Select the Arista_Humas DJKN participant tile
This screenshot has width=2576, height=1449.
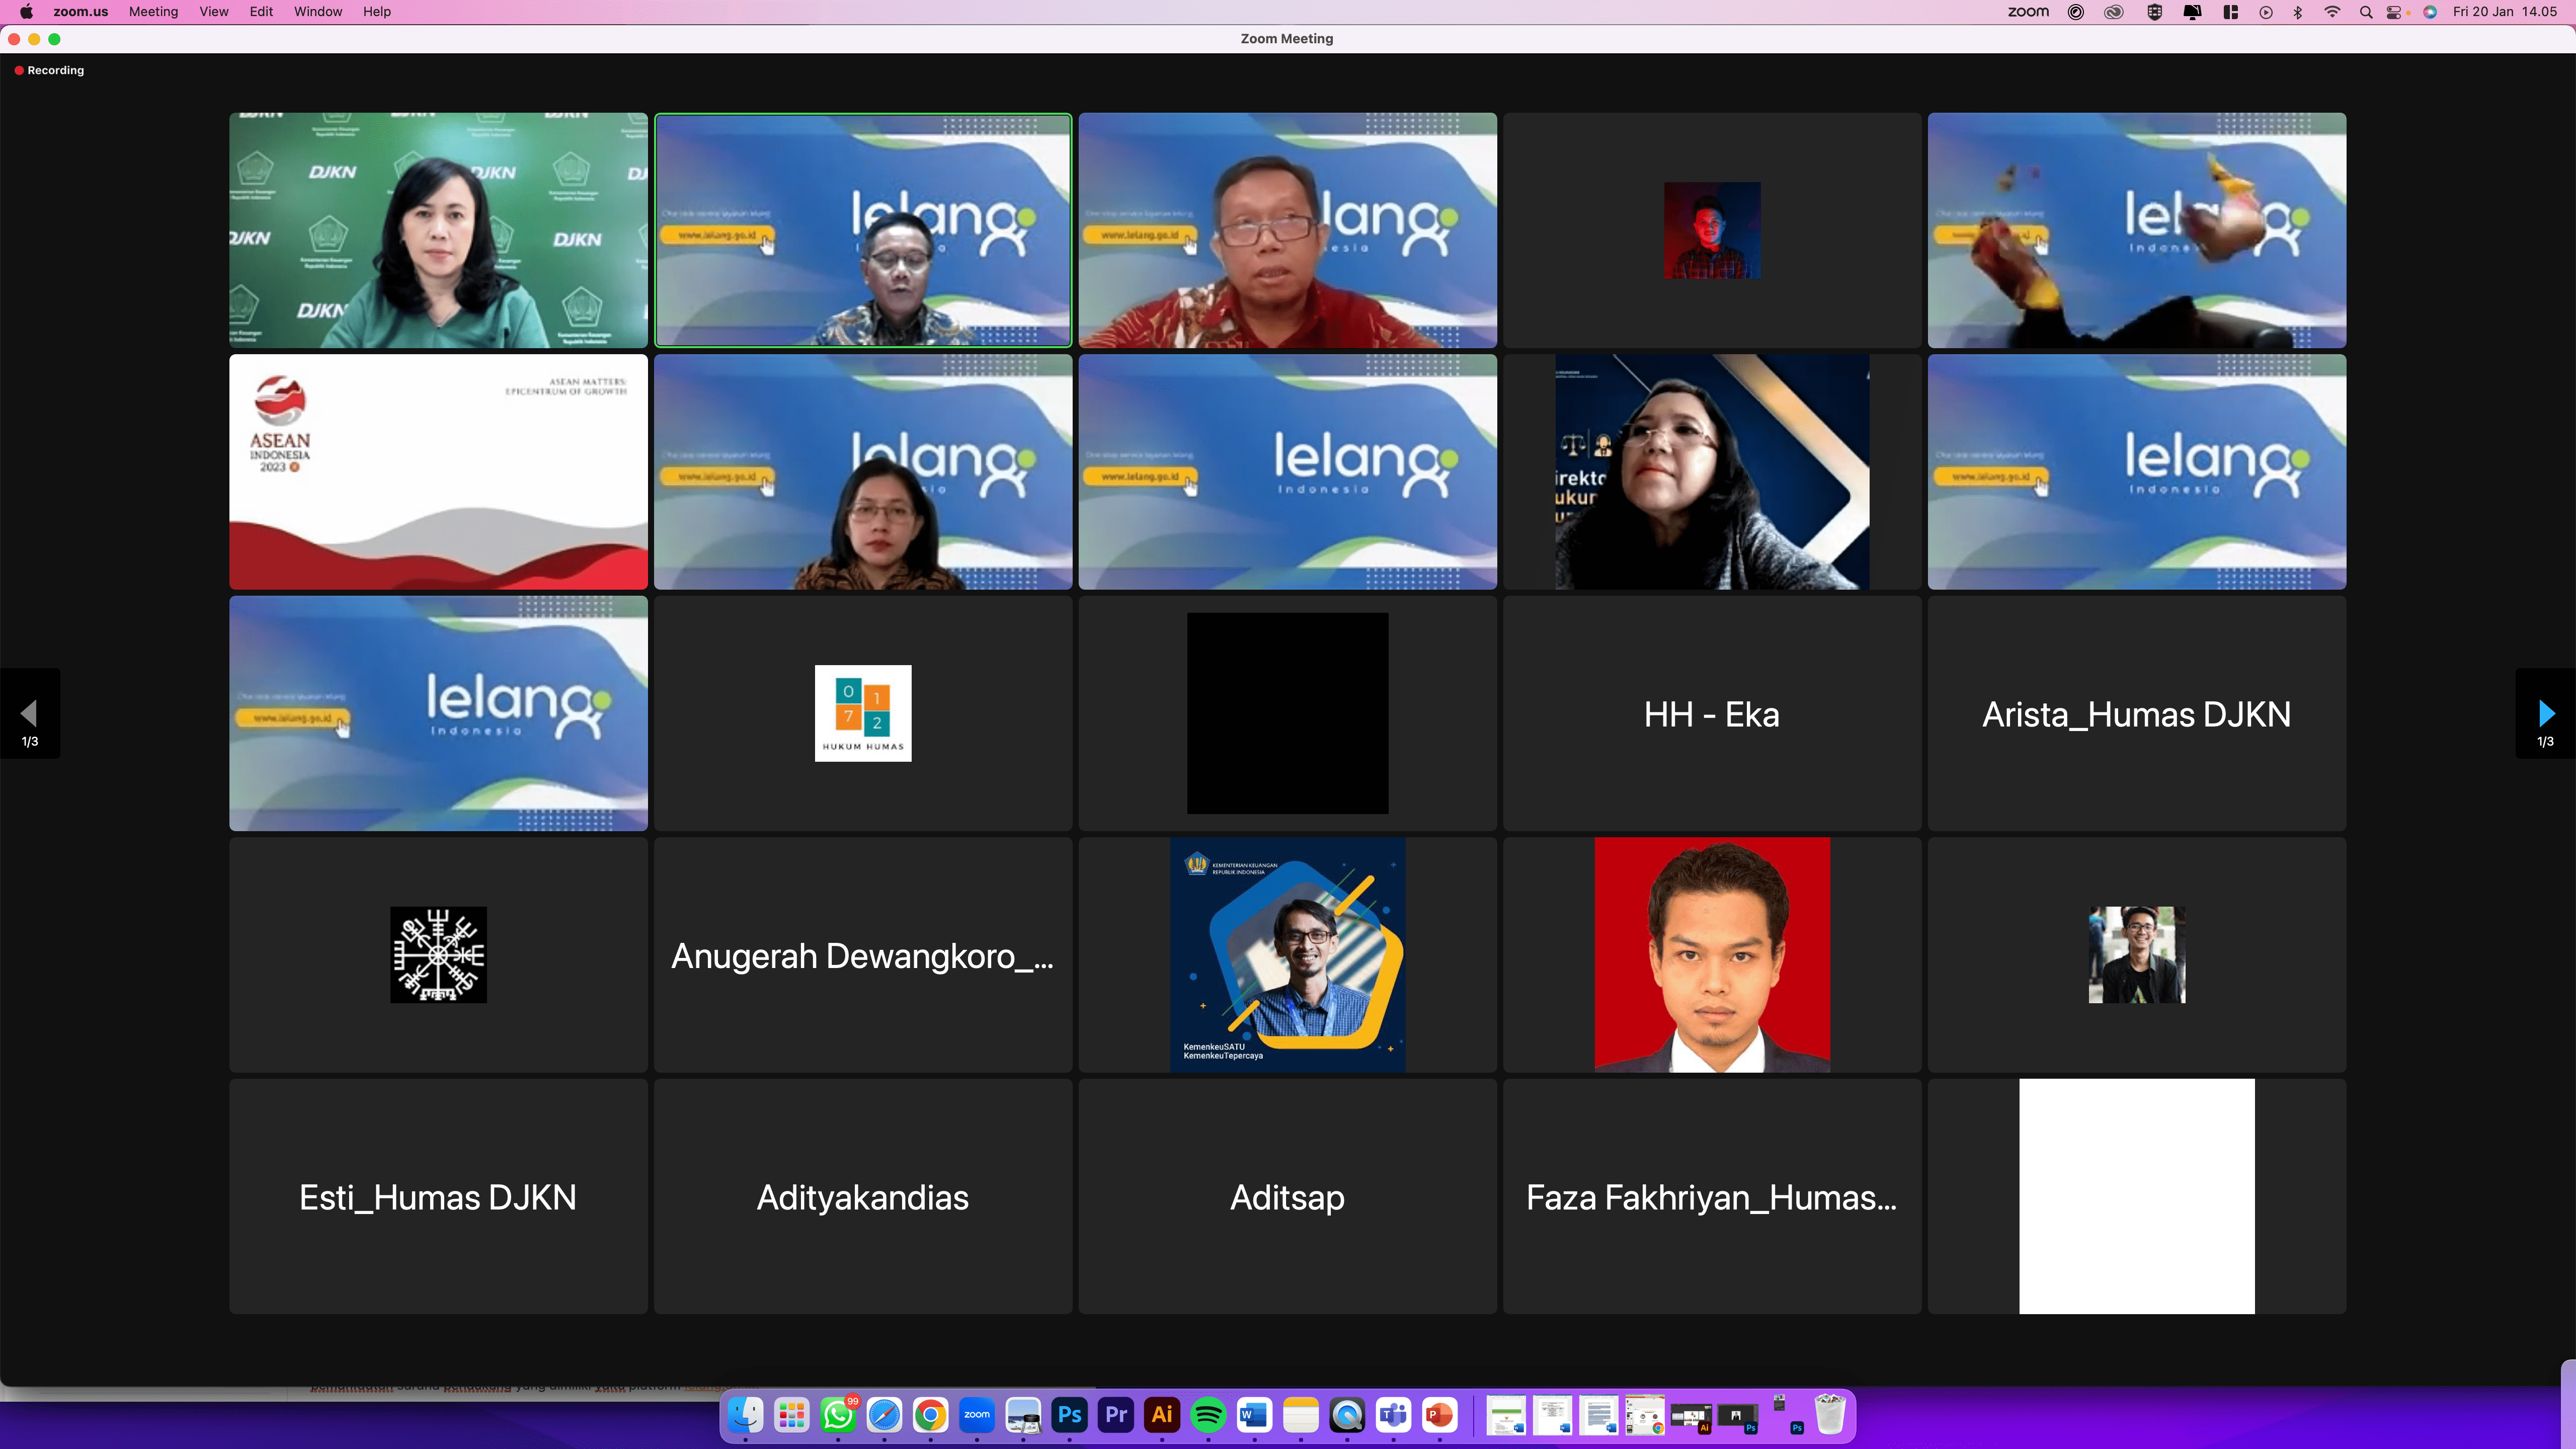pyautogui.click(x=2137, y=714)
